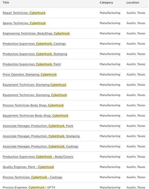Open the Repair Technician, Cybertruck job link

[24, 13]
